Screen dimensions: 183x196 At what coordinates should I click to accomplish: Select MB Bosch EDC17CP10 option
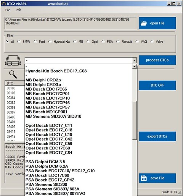(x=79, y=98)
